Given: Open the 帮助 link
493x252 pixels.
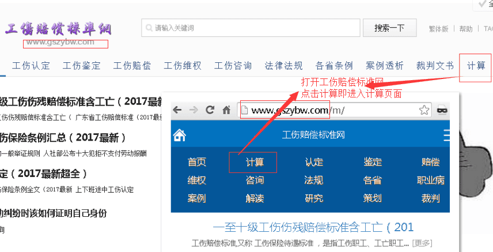Looking at the screenshot, I should [466, 29].
